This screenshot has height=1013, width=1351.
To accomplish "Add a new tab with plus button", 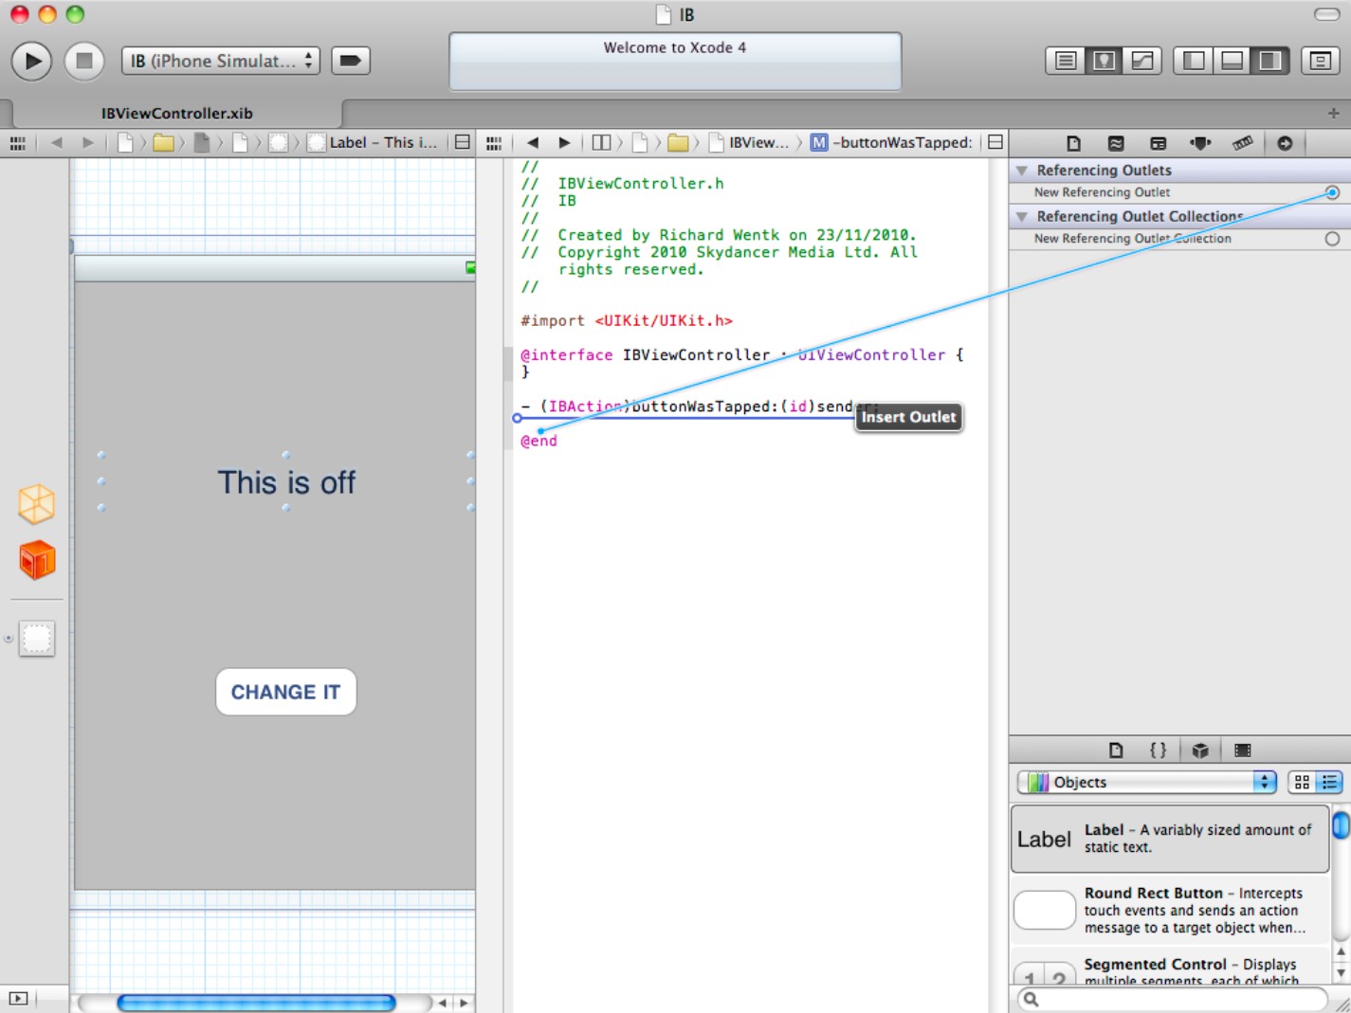I will point(1333,113).
